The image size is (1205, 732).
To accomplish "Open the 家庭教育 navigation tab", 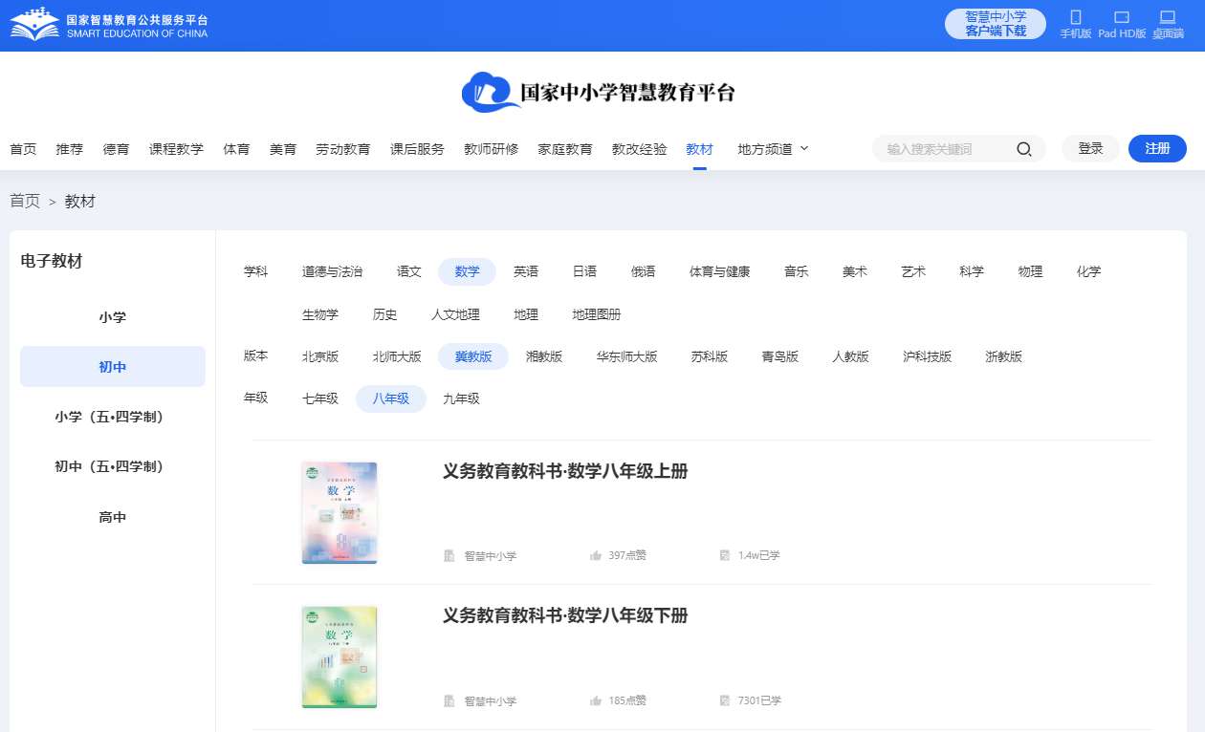I will point(565,149).
